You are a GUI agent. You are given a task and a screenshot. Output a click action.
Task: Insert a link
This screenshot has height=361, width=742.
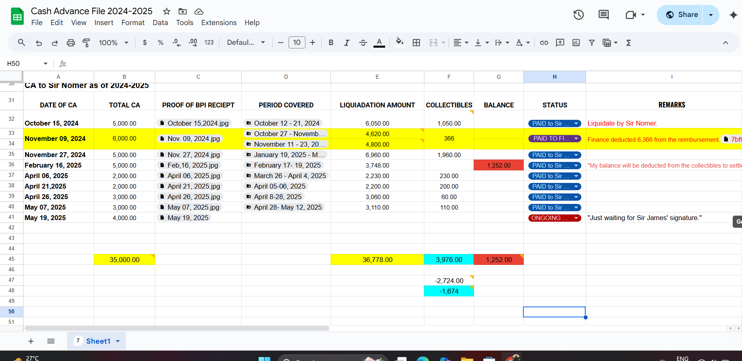click(x=544, y=42)
